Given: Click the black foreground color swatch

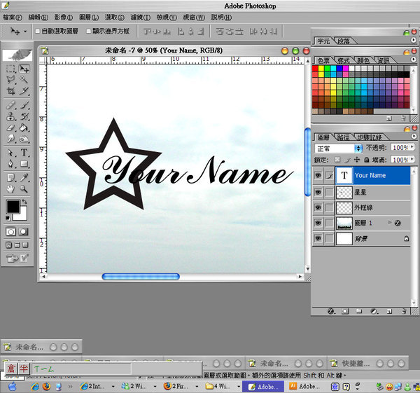Looking at the screenshot, I should click(x=13, y=207).
